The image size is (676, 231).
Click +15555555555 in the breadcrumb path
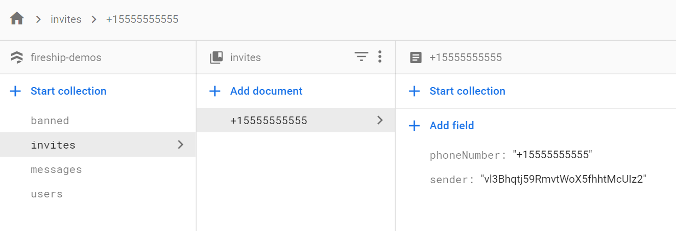click(x=142, y=19)
